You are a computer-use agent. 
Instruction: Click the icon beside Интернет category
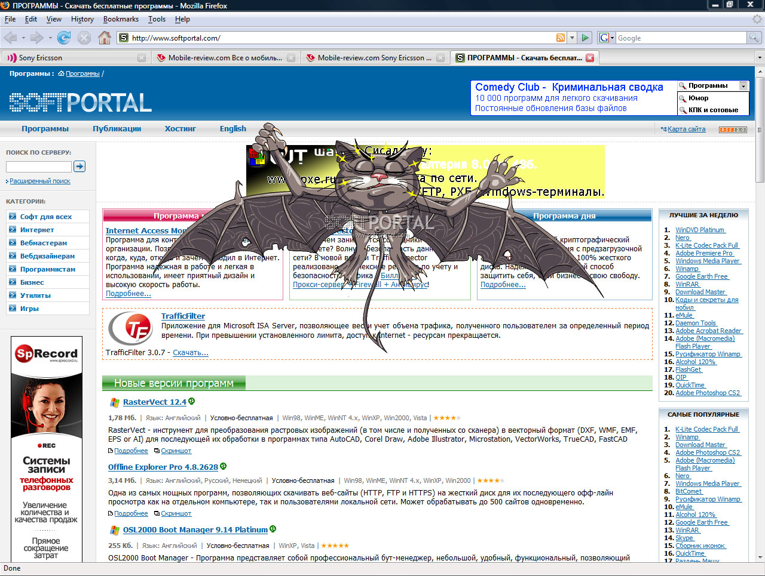click(13, 229)
